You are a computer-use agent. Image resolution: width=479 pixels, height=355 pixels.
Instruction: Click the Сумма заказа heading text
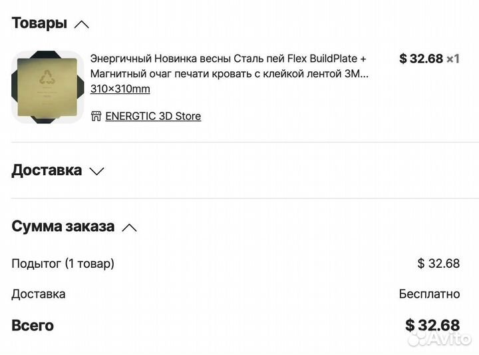click(63, 226)
